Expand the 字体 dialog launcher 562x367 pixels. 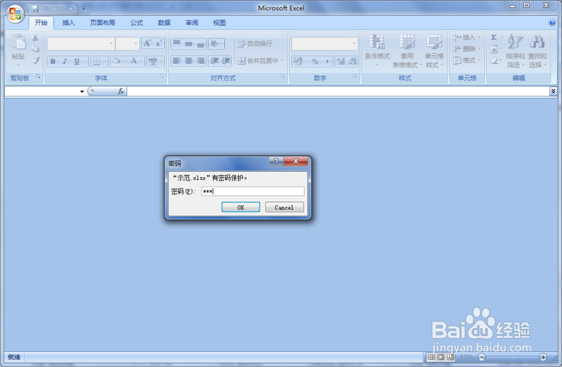[x=162, y=76]
